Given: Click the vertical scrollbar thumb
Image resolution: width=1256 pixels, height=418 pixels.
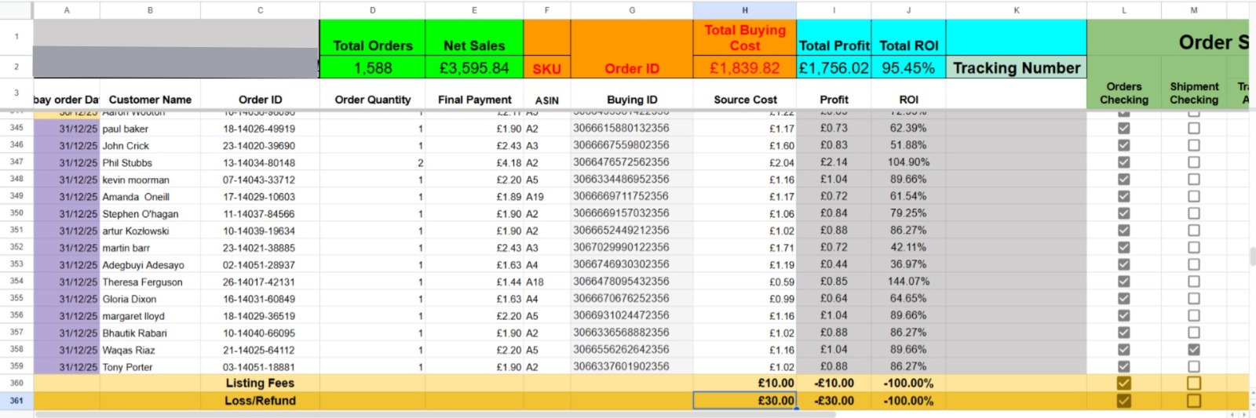Looking at the screenshot, I should click(1252, 256).
